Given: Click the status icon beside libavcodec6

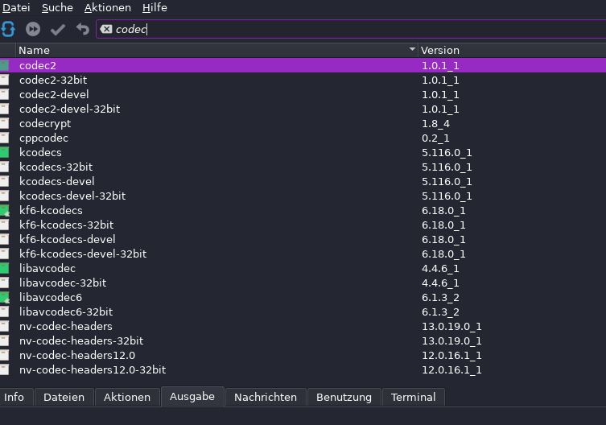Looking at the screenshot, I should (x=5, y=297).
